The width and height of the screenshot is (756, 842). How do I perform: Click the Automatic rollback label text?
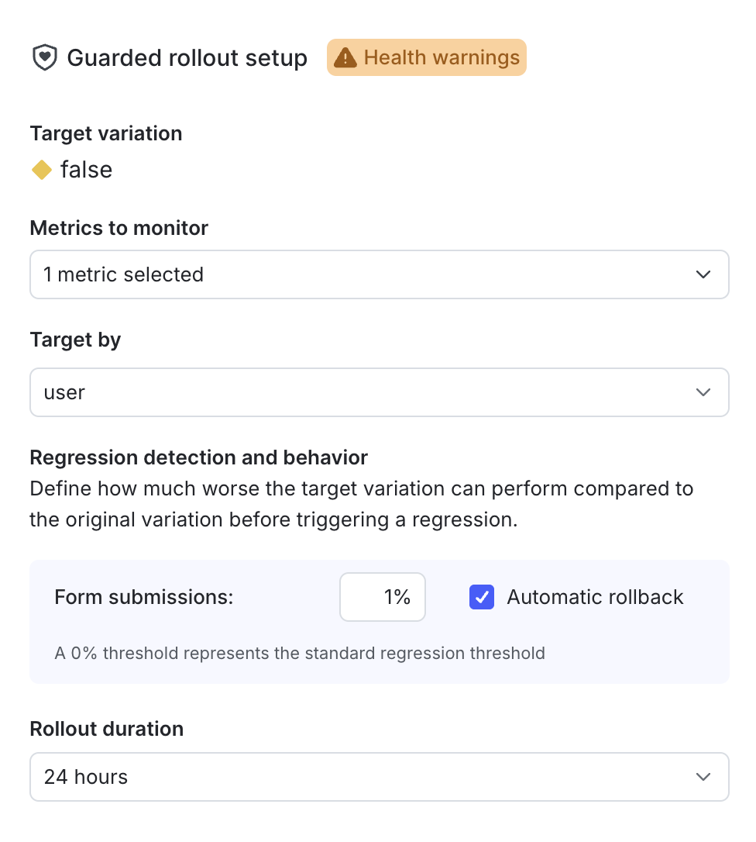click(x=595, y=597)
